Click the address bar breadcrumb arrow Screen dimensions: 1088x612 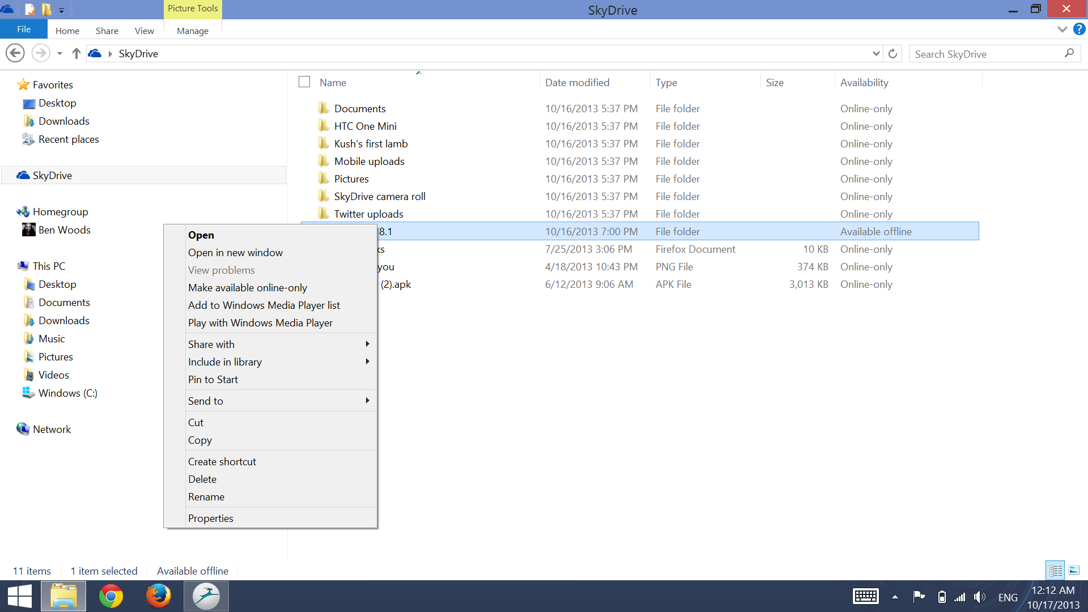coord(110,54)
